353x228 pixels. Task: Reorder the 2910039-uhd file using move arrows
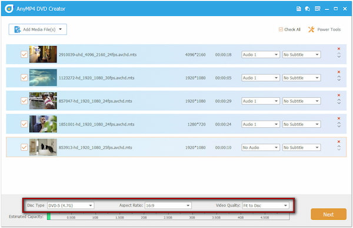pyautogui.click(x=339, y=55)
